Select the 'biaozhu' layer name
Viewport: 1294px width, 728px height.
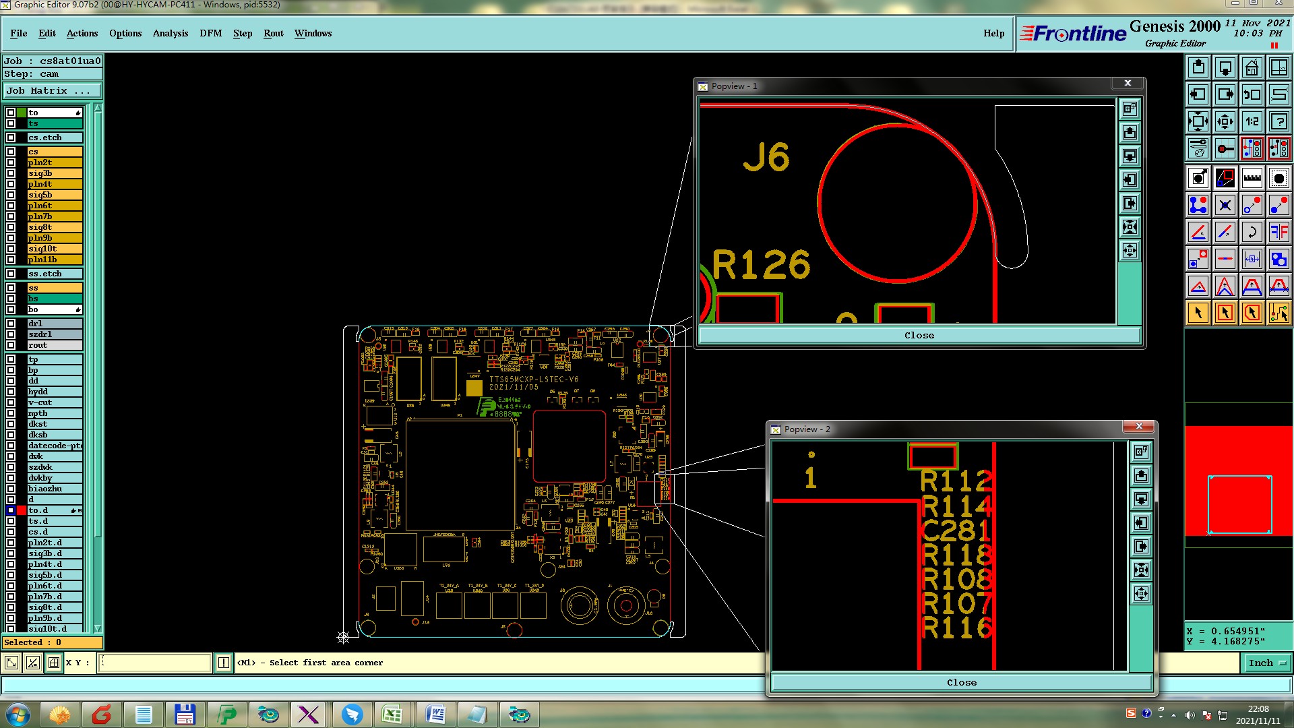point(55,489)
